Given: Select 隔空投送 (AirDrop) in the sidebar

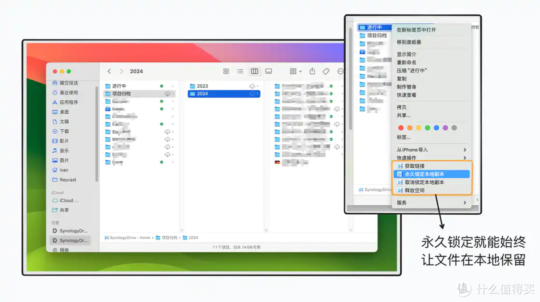Looking at the screenshot, I should click(x=70, y=83).
